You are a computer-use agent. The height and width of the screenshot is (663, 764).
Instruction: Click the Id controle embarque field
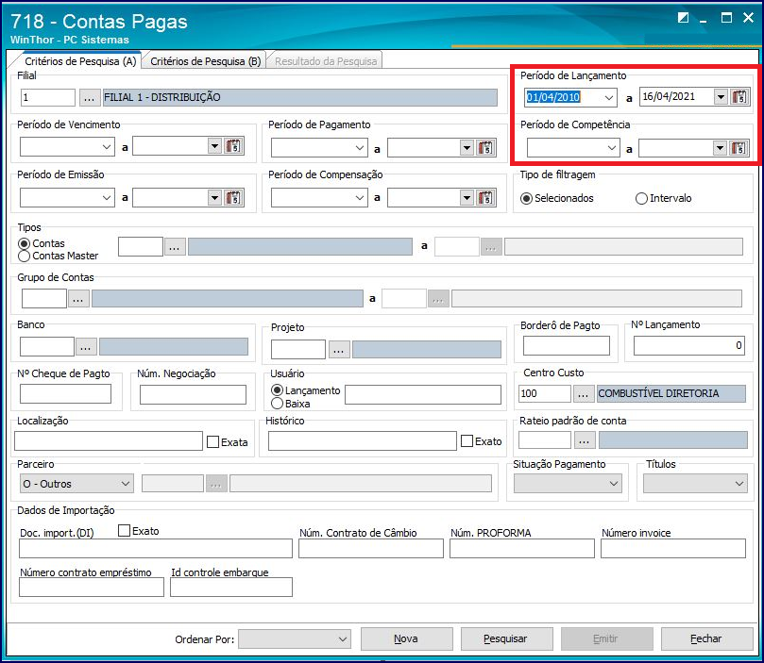point(231,588)
